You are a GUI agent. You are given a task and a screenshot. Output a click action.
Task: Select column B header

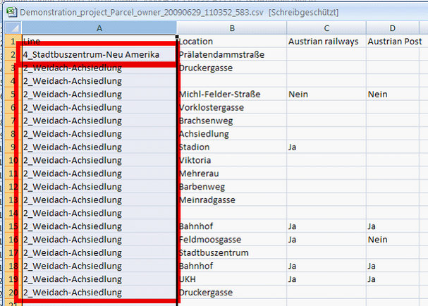click(232, 27)
